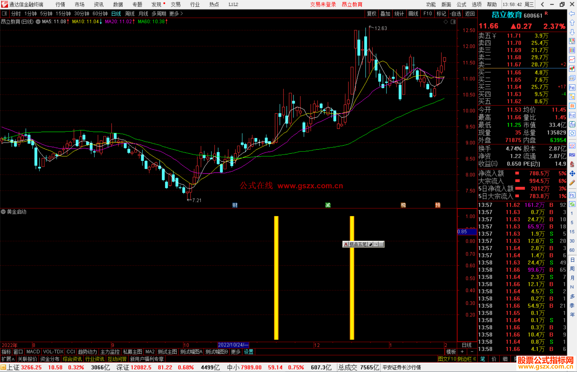Click the 2022/10/24 date marker on the time axis

[233, 345]
